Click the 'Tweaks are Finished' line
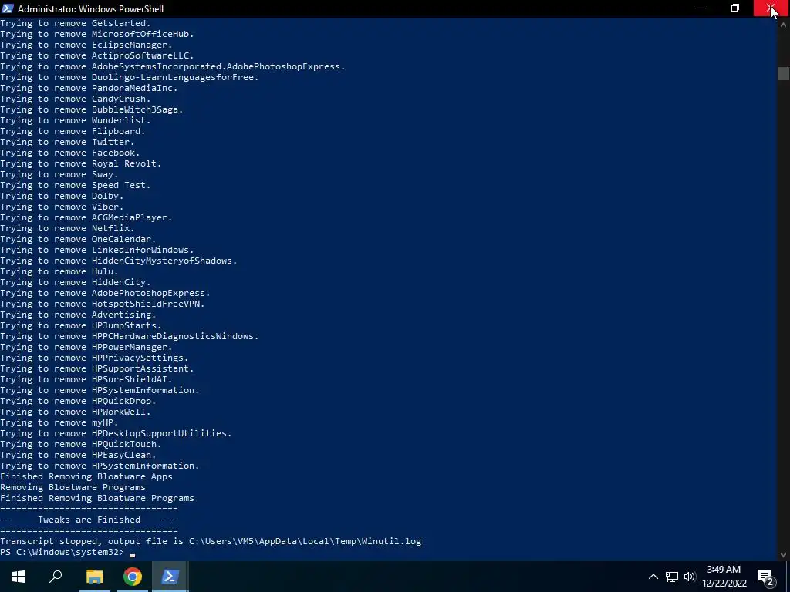 point(89,520)
